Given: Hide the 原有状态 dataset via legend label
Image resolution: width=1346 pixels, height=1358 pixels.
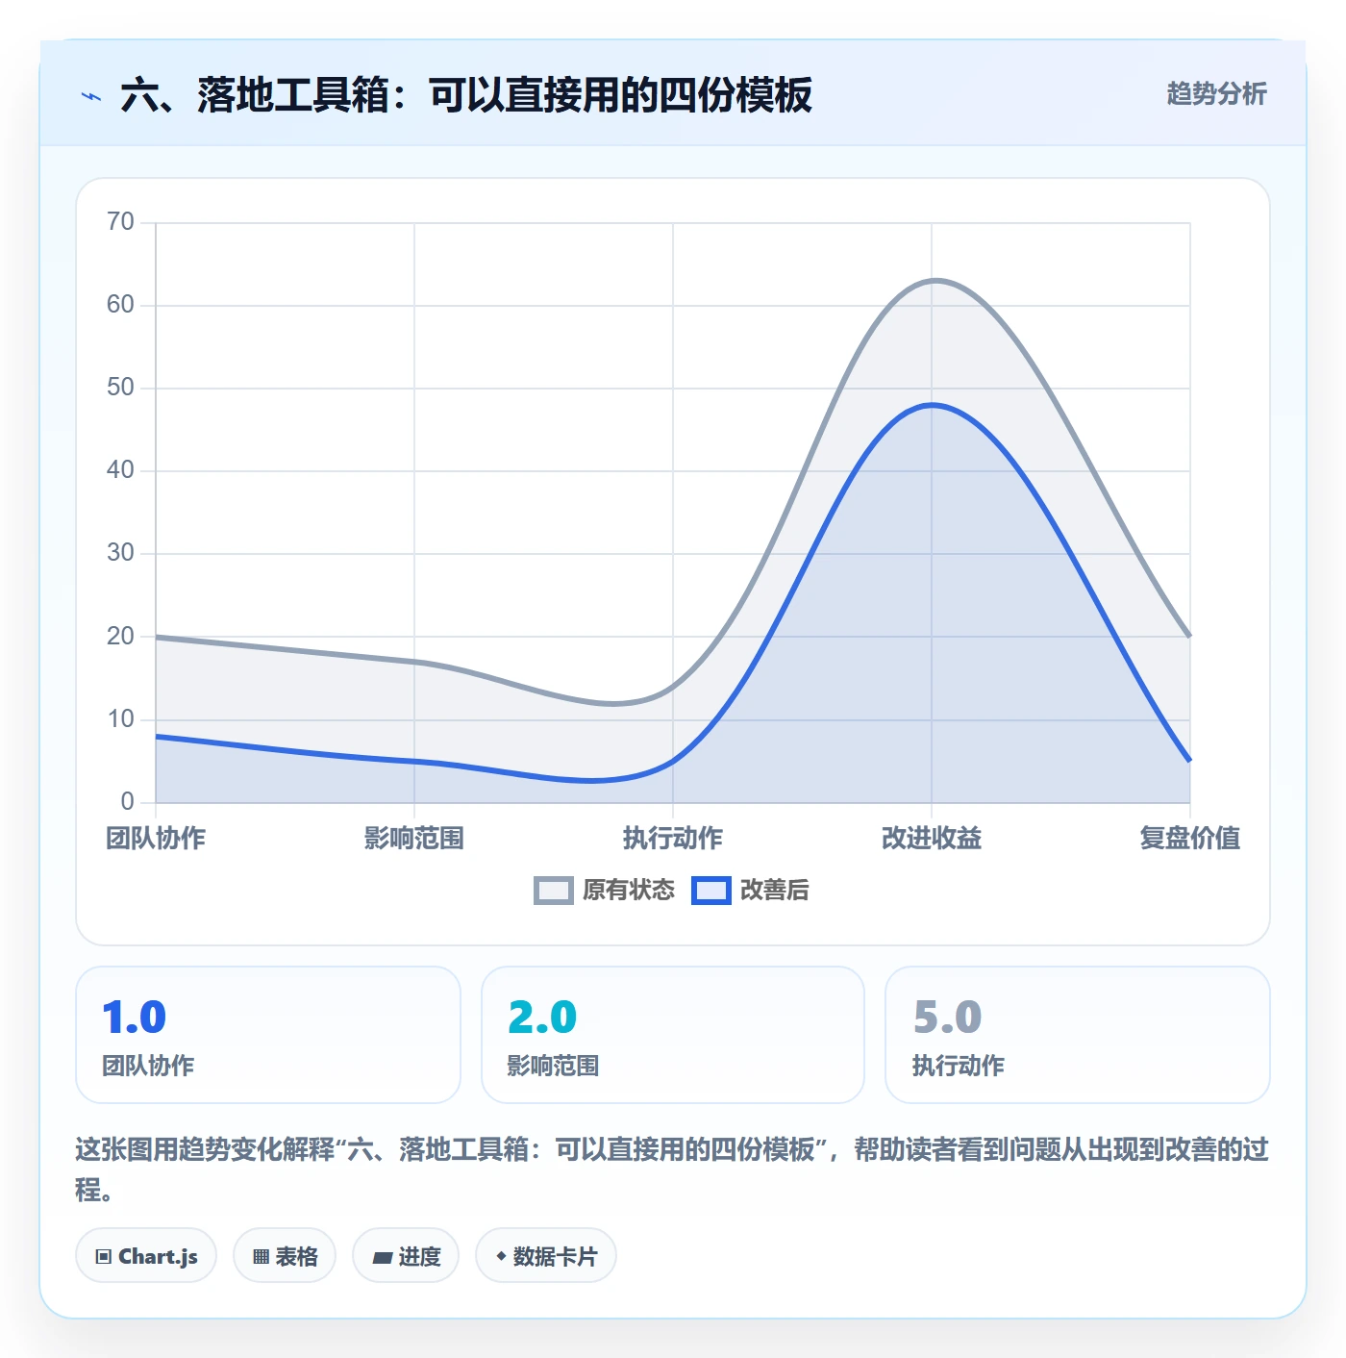Looking at the screenshot, I should point(629,891).
